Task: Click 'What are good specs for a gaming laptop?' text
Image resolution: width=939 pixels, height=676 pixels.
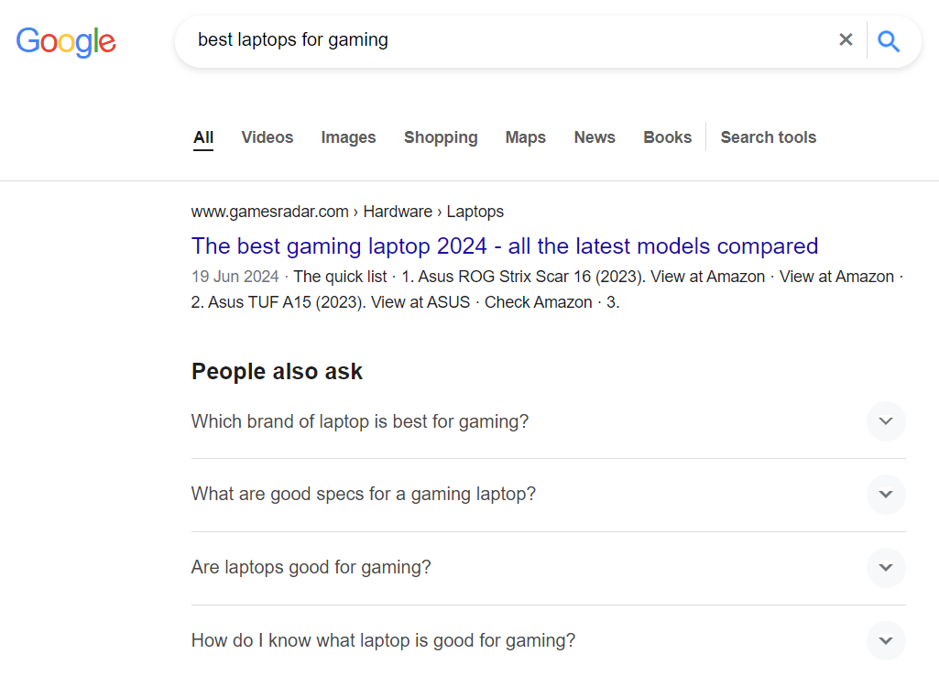Action: point(363,495)
